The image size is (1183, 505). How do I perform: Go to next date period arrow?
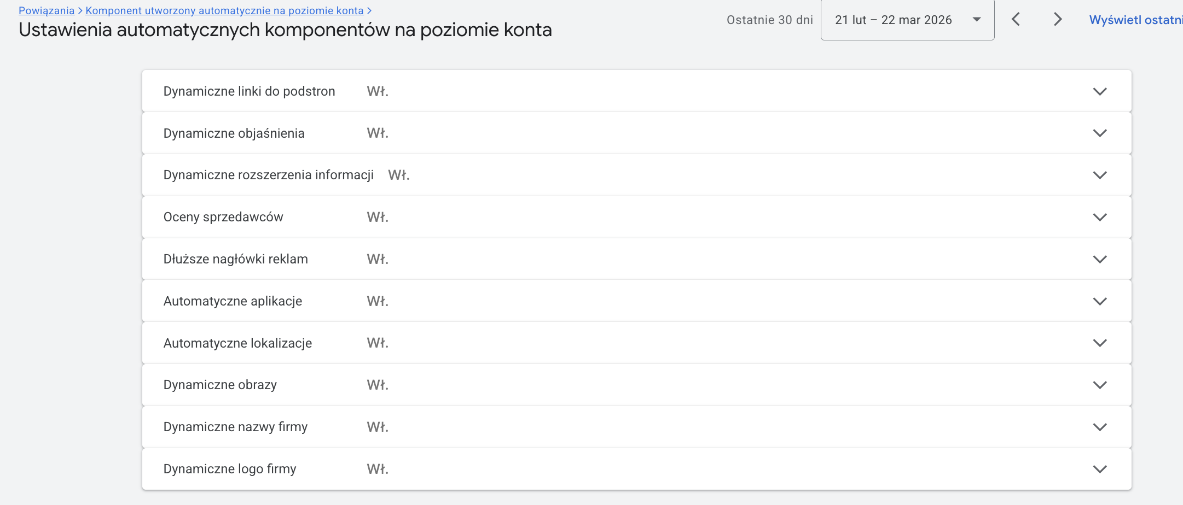coord(1057,20)
